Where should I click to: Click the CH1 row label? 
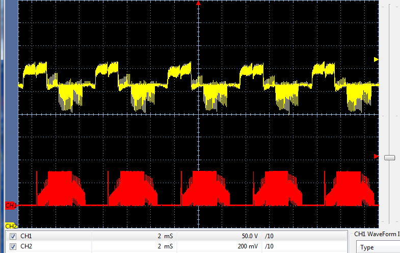(x=26, y=236)
